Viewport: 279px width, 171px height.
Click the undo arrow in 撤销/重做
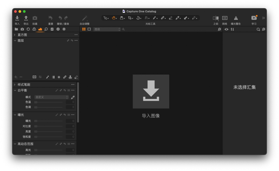(x=60, y=18)
